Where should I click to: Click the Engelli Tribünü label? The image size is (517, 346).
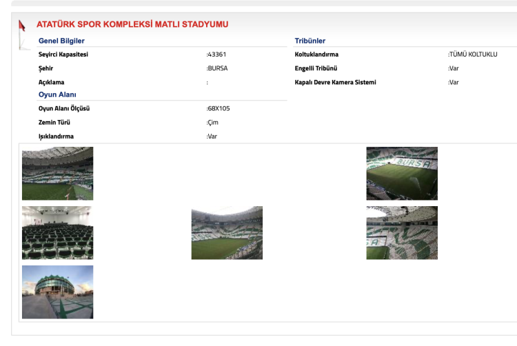(316, 68)
